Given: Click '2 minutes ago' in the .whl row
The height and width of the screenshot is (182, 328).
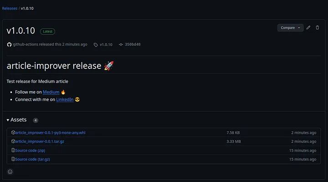Looking at the screenshot, I should 304,133.
